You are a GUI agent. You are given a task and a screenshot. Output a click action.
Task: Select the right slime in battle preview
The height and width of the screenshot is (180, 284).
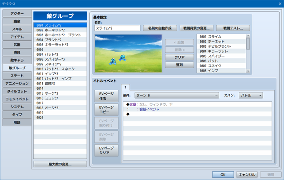tap(122, 58)
